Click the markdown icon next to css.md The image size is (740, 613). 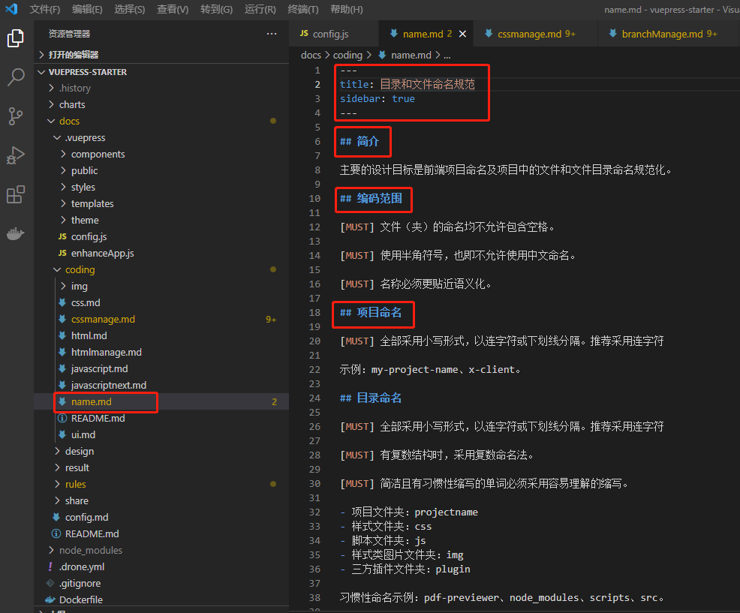coord(62,302)
